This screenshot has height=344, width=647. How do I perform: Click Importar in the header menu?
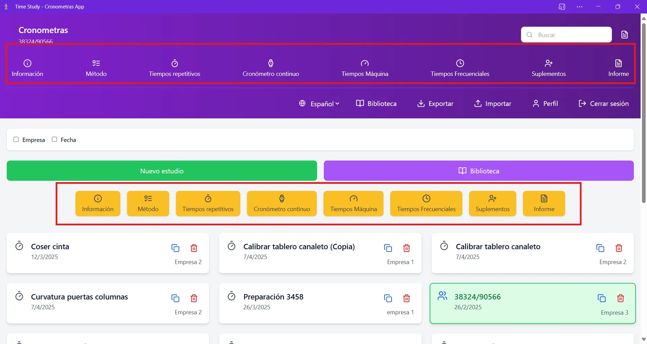click(x=493, y=104)
